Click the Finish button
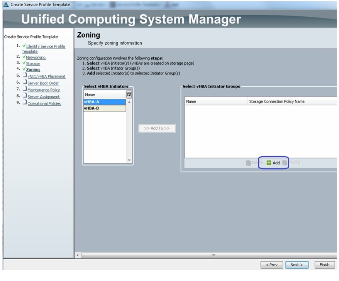339x281 pixels. coord(324,265)
